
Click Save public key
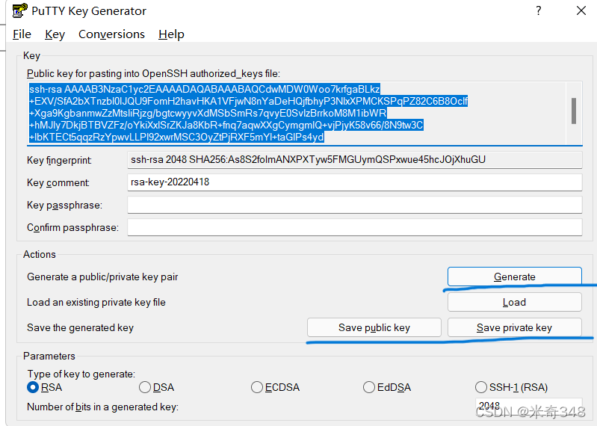coord(374,327)
